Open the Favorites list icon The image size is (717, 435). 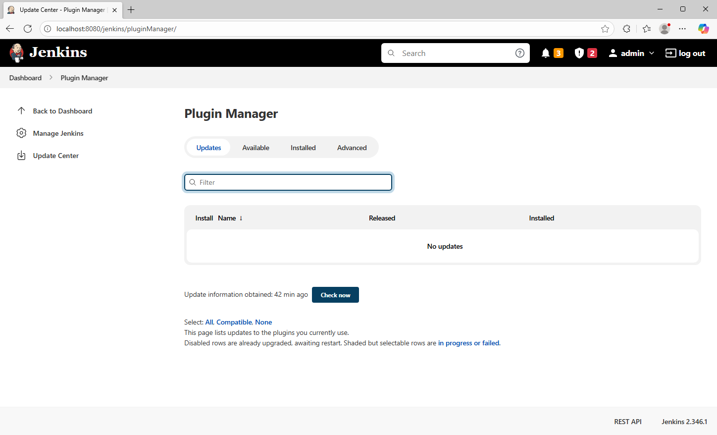[647, 29]
